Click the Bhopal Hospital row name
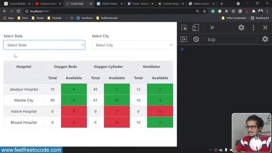The height and width of the screenshot is (153, 272). click(x=24, y=122)
